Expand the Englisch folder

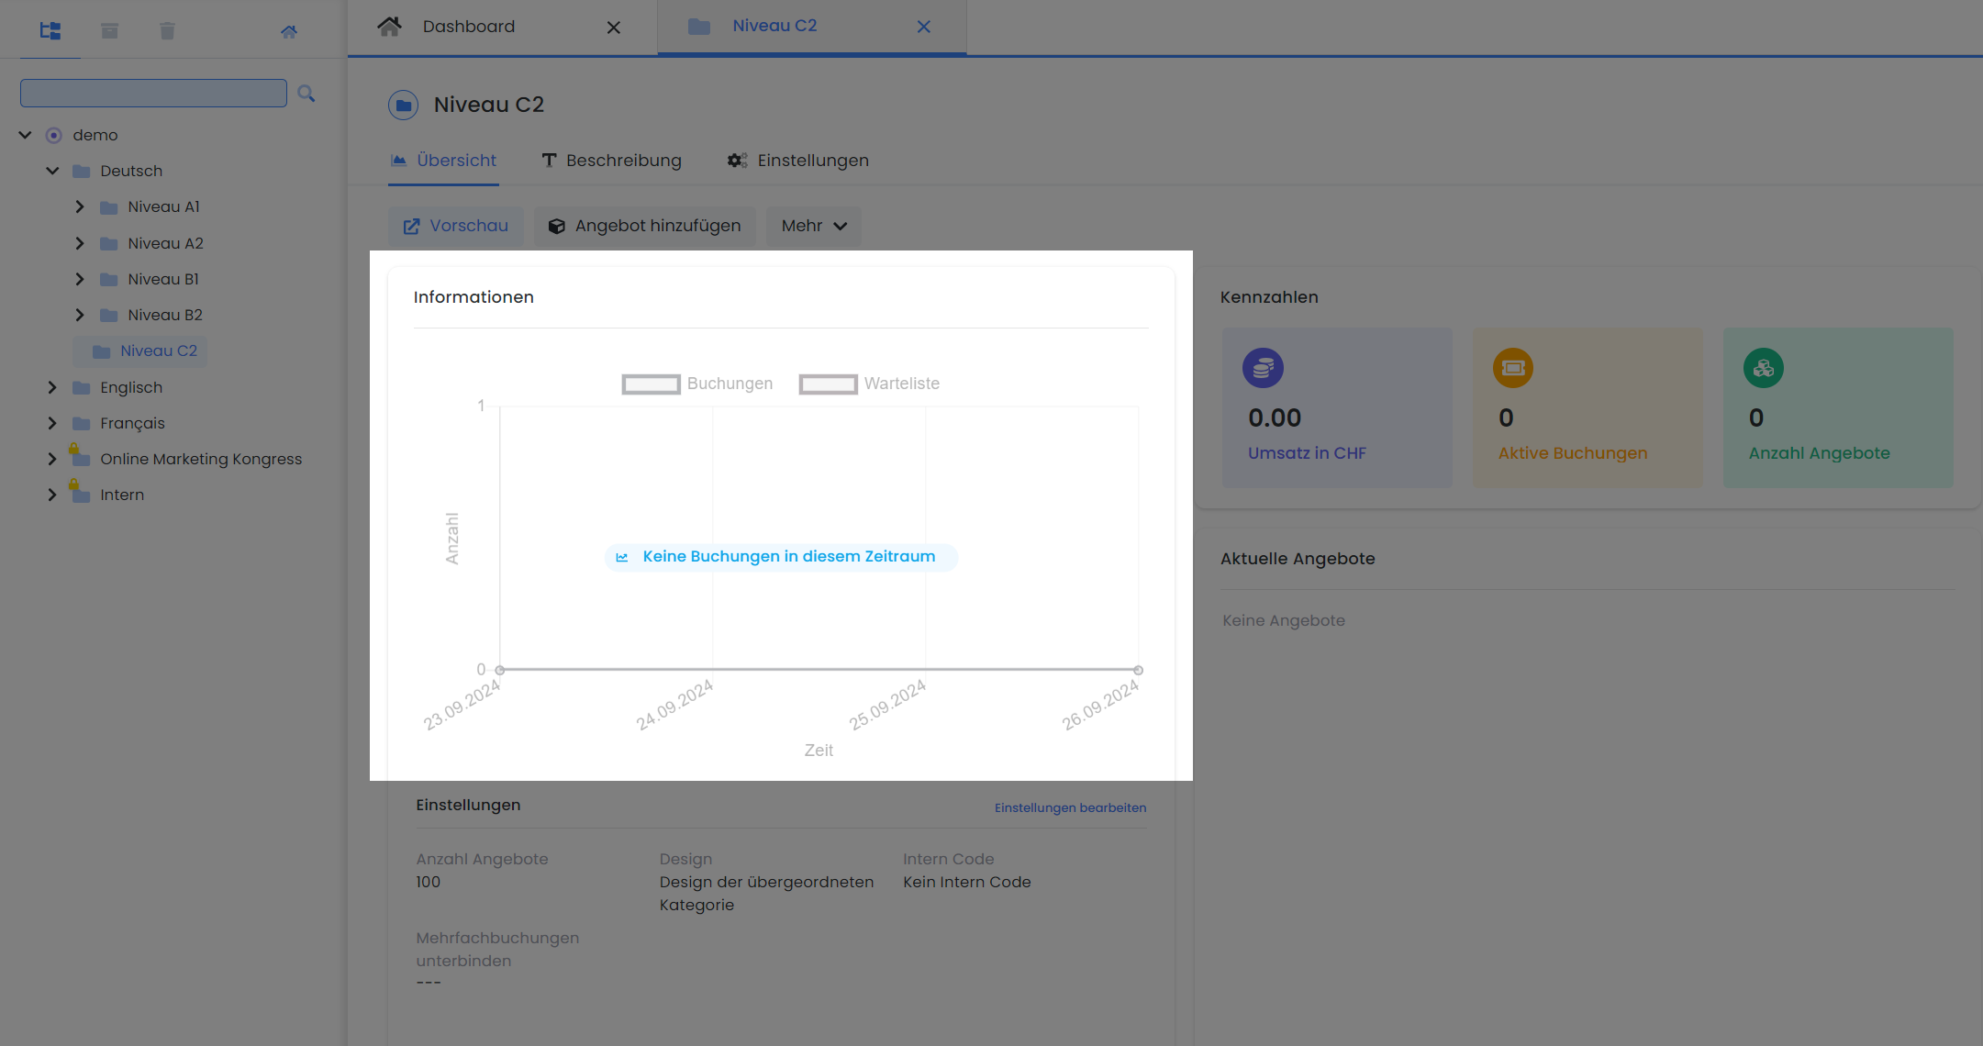[52, 387]
